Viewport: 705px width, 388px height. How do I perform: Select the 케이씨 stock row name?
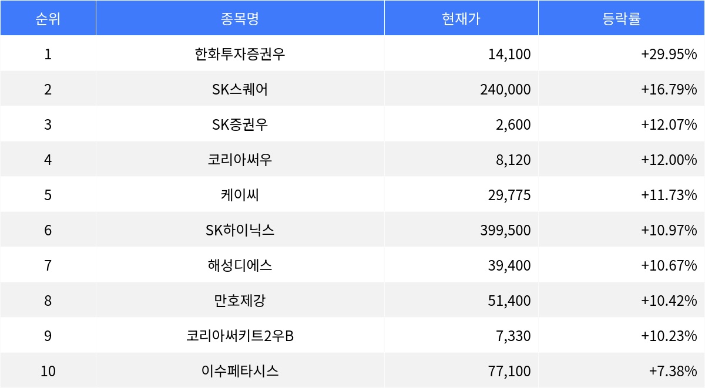pos(240,195)
